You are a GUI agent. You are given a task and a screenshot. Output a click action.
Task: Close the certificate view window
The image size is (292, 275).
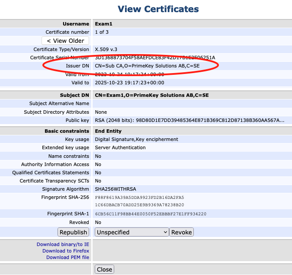pos(104,269)
